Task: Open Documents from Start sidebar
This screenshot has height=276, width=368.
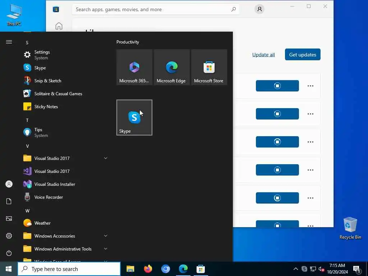Action: click(9, 201)
